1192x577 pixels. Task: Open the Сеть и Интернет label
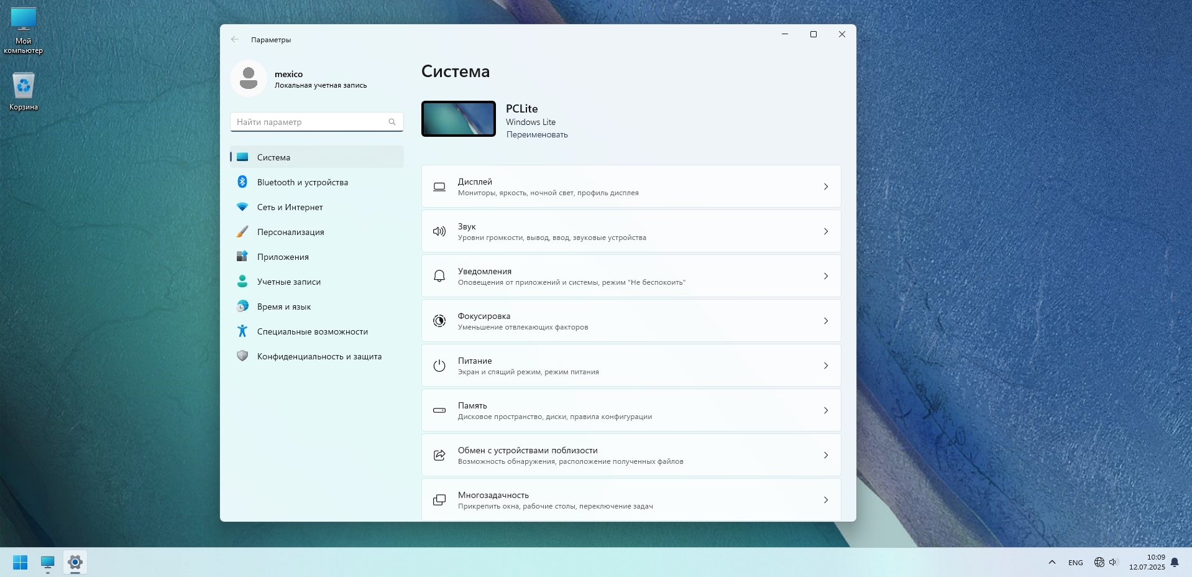(x=290, y=207)
